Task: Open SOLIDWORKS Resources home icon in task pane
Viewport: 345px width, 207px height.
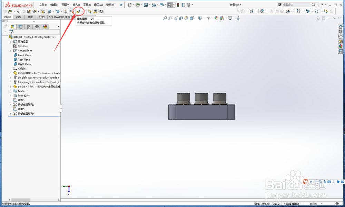Action: 341,27
